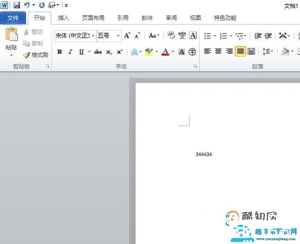The image size is (300, 244).
Task: Click 剪切 (Cut) button
Action: [x=33, y=32]
